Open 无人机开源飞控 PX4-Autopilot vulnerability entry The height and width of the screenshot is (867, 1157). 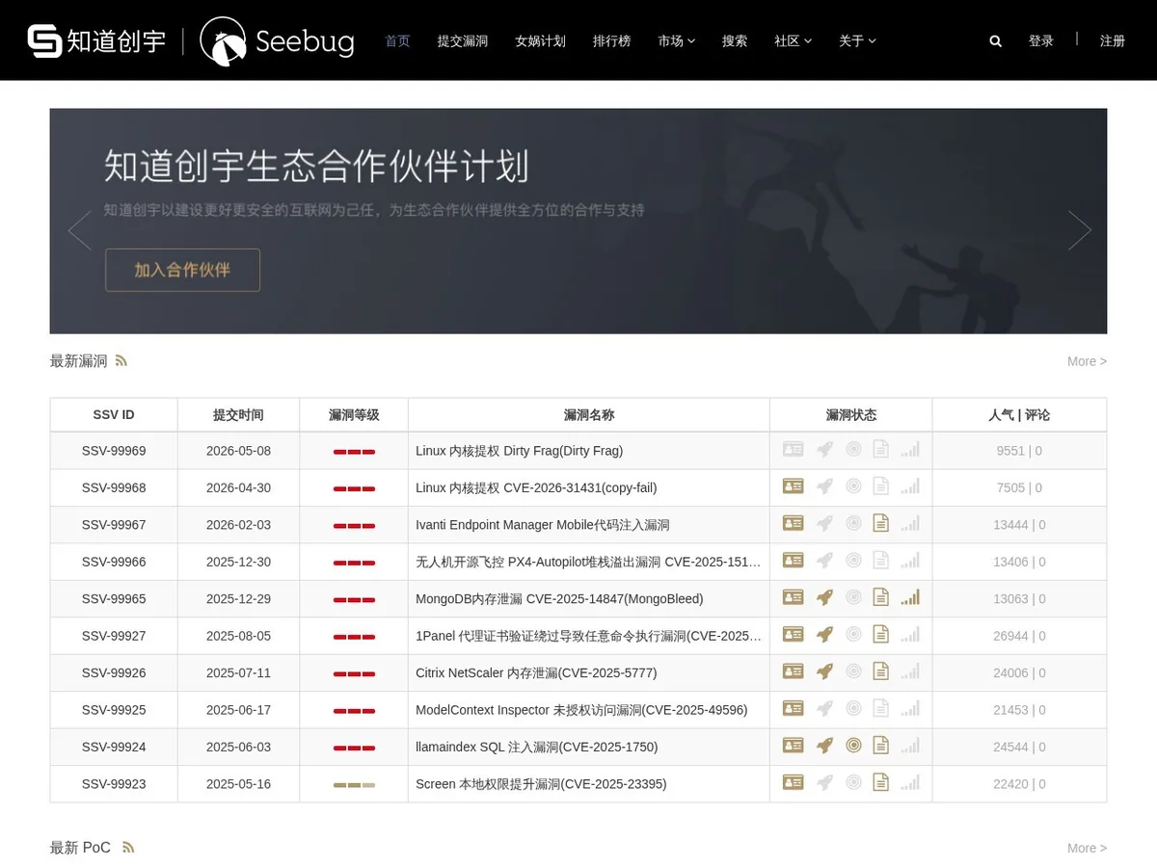coord(588,562)
